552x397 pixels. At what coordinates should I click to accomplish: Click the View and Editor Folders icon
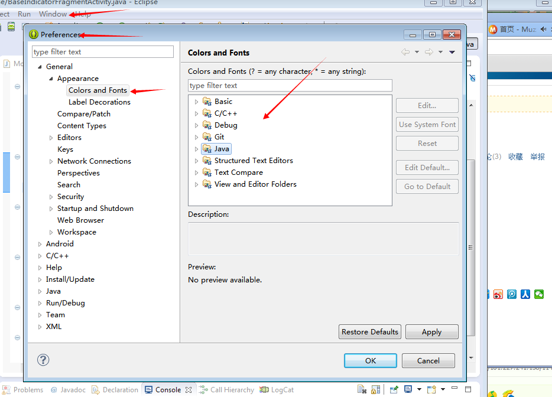point(207,184)
